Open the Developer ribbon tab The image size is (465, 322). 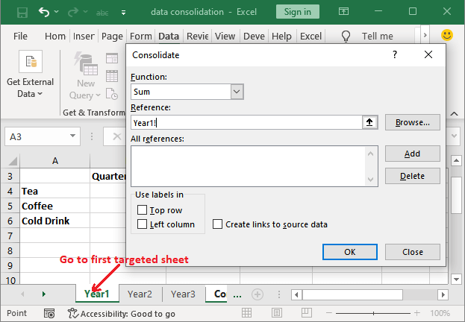254,36
